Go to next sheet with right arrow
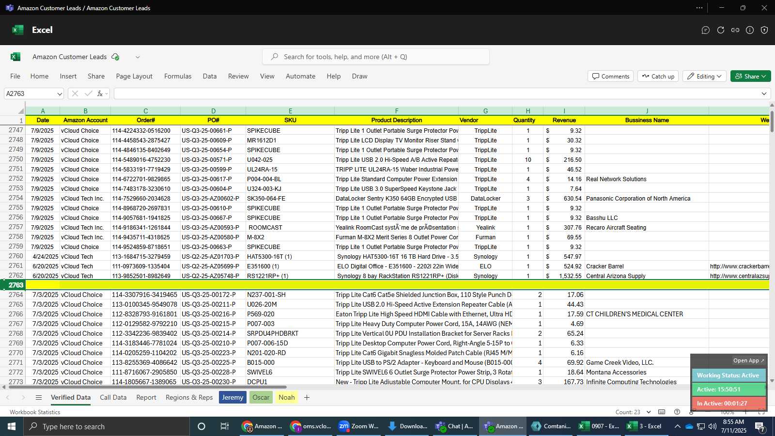775x436 pixels. [23, 397]
